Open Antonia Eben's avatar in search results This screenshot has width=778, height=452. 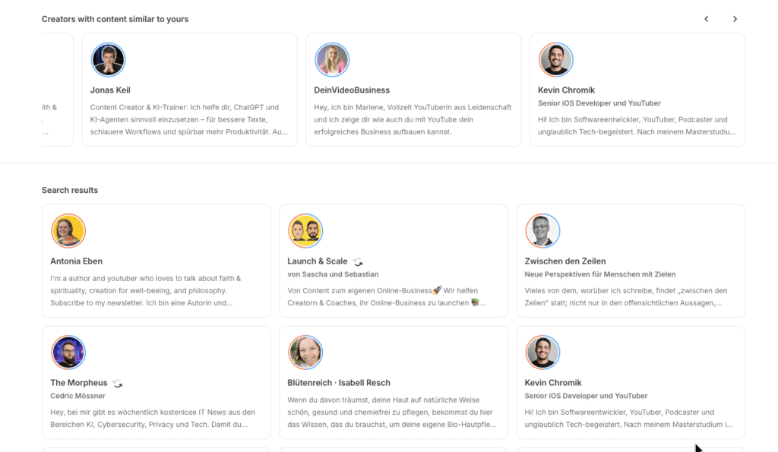point(68,231)
